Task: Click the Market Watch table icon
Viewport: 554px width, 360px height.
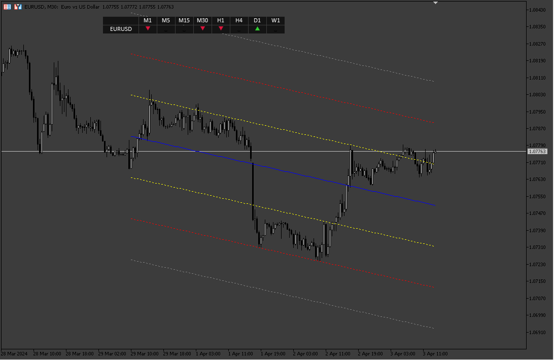Action: click(7, 7)
